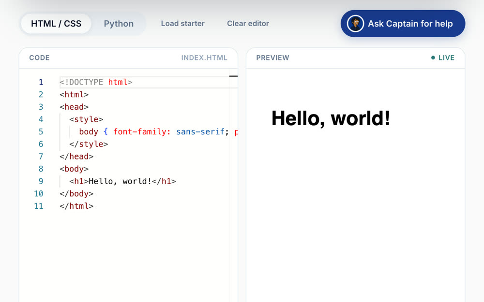
Task: Click line number 11 in the gutter
Action: (39, 206)
